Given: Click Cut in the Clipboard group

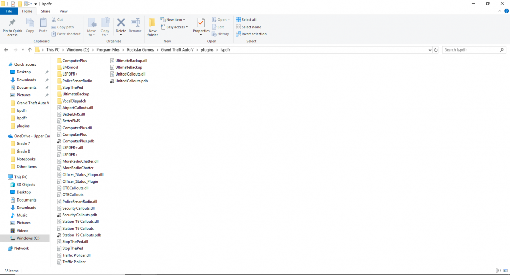Looking at the screenshot, I should [x=57, y=20].
